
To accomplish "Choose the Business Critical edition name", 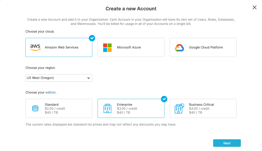I will [201, 105].
